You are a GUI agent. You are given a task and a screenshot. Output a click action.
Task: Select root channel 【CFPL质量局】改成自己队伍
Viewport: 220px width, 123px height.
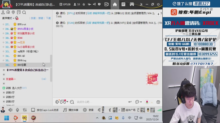[27, 70]
